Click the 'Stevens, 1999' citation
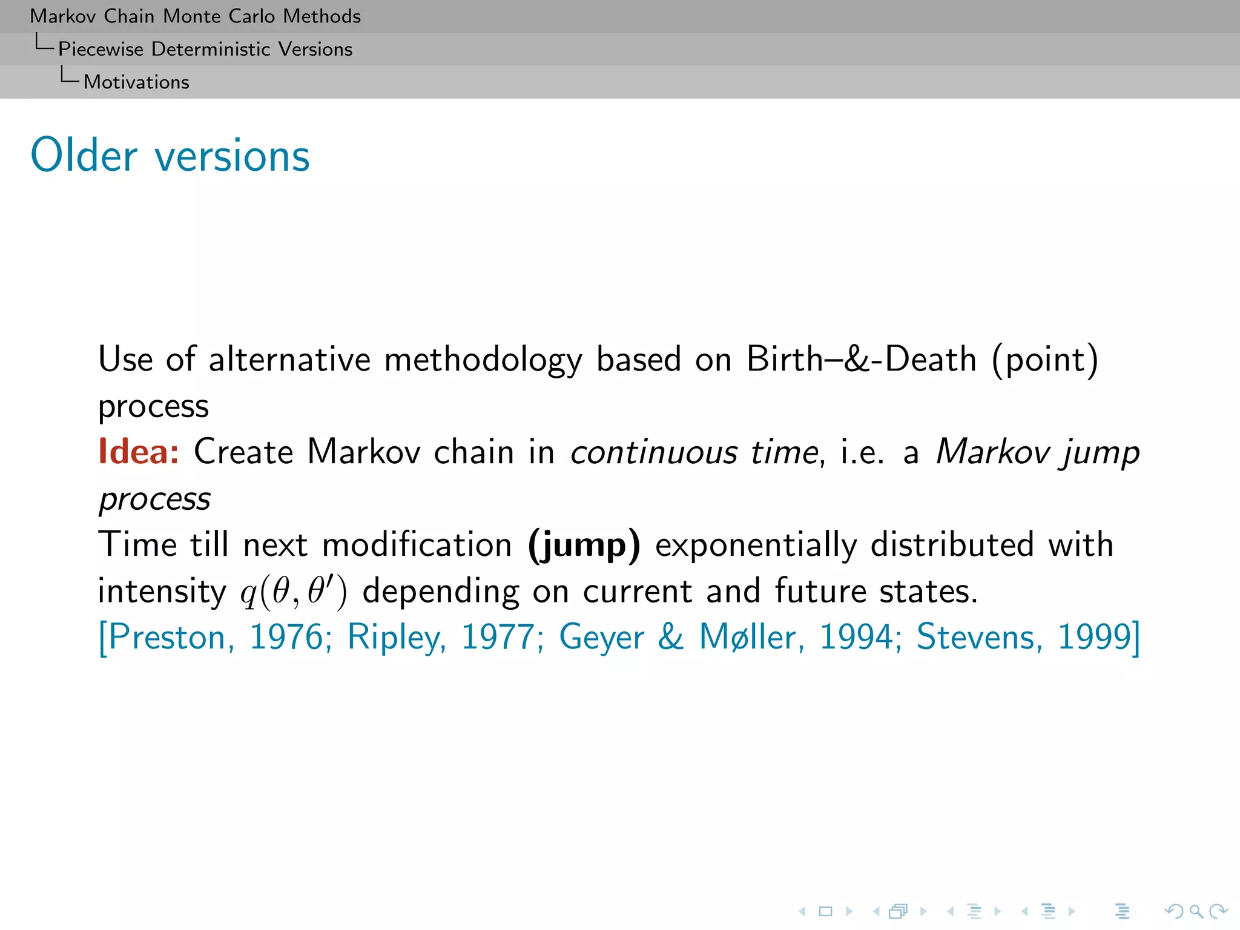The width and height of the screenshot is (1240, 930). (1024, 638)
